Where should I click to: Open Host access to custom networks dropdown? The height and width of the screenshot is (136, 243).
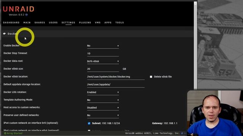coord(103,108)
